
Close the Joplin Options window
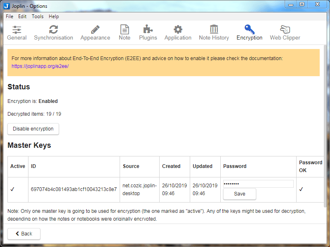point(317,5)
